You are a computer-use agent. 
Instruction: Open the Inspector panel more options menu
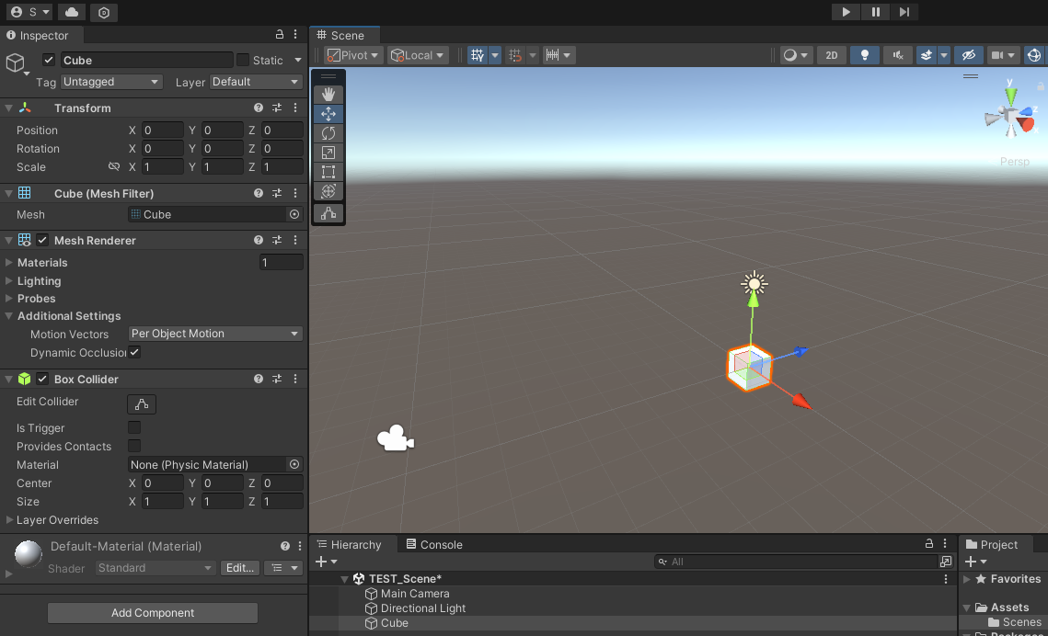click(295, 35)
